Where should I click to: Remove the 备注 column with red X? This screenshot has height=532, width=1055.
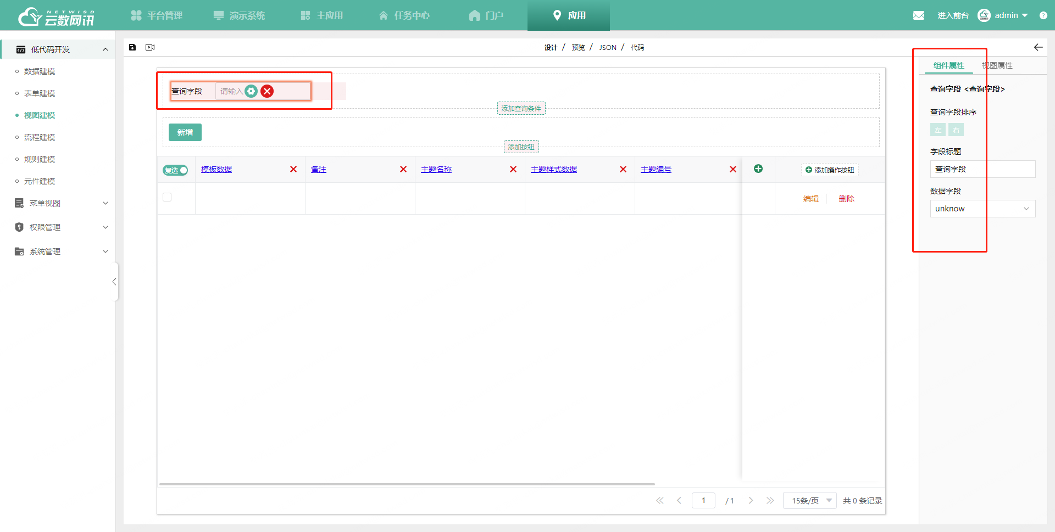(x=403, y=169)
